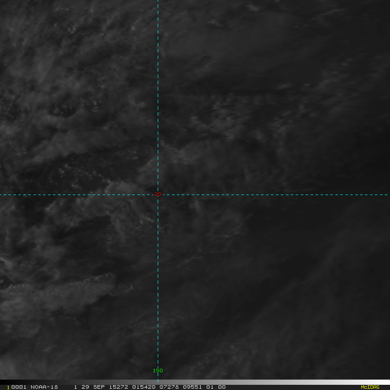Click the green longitude label '150'
This screenshot has height=390, width=390.
click(158, 370)
